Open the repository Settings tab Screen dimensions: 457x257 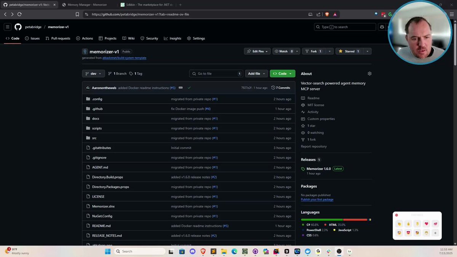click(x=196, y=38)
